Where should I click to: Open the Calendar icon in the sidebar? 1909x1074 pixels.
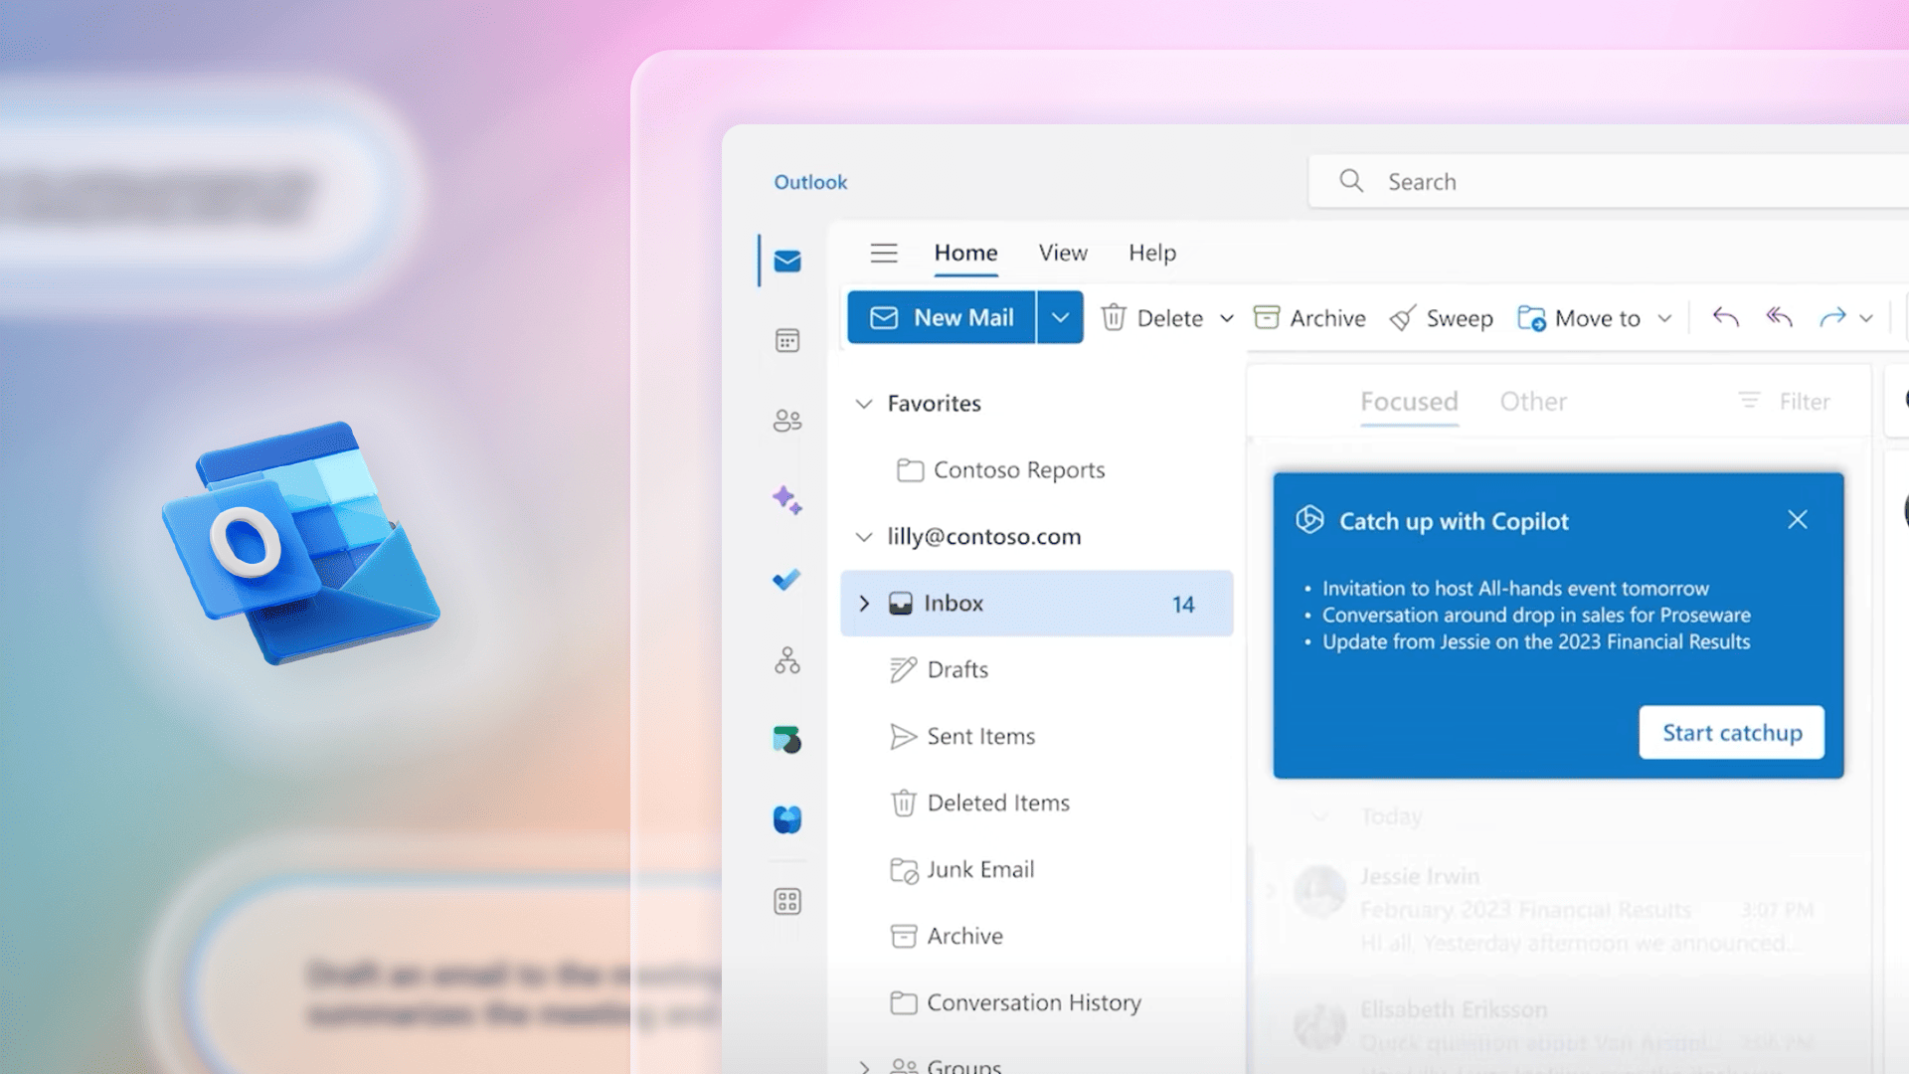787,340
